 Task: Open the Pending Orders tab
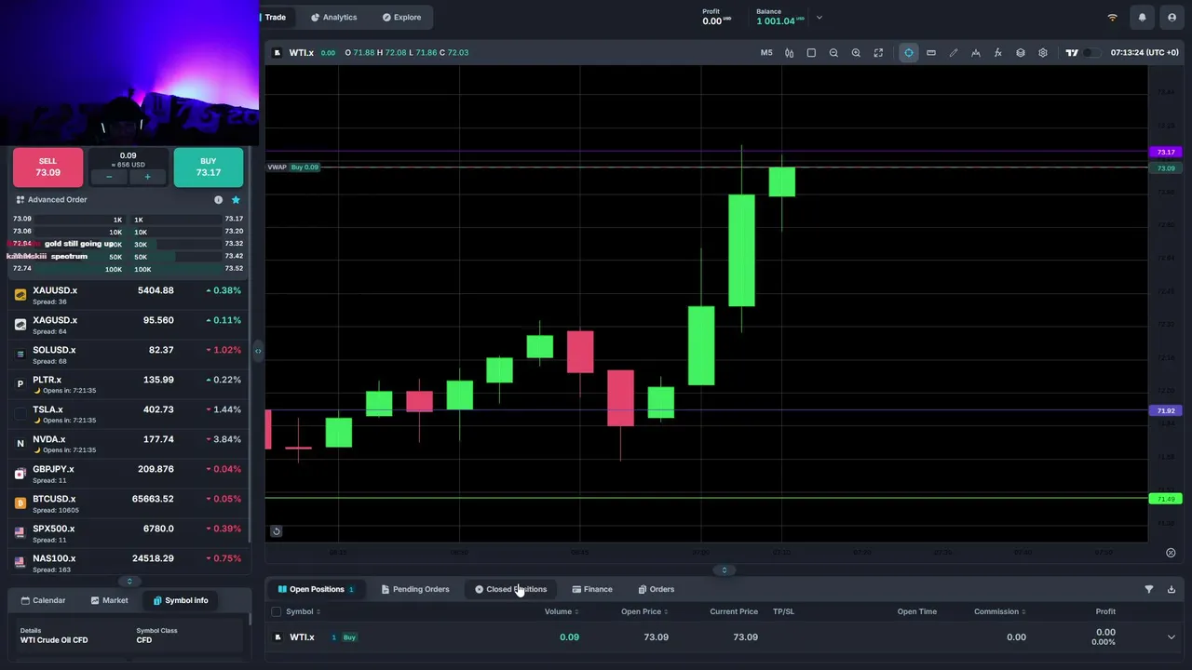(x=415, y=589)
